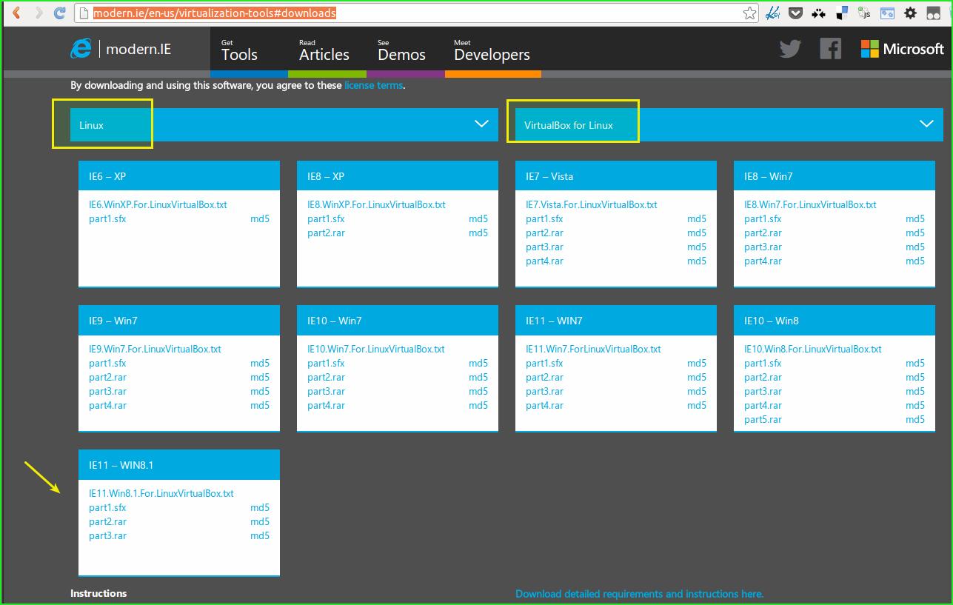Open the Facebook icon in the header
The height and width of the screenshot is (605, 953).
click(830, 49)
